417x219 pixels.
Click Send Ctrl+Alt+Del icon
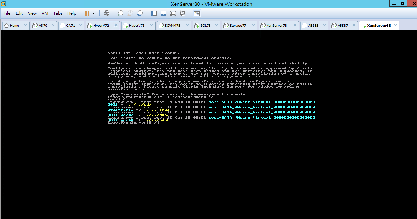coord(106,13)
